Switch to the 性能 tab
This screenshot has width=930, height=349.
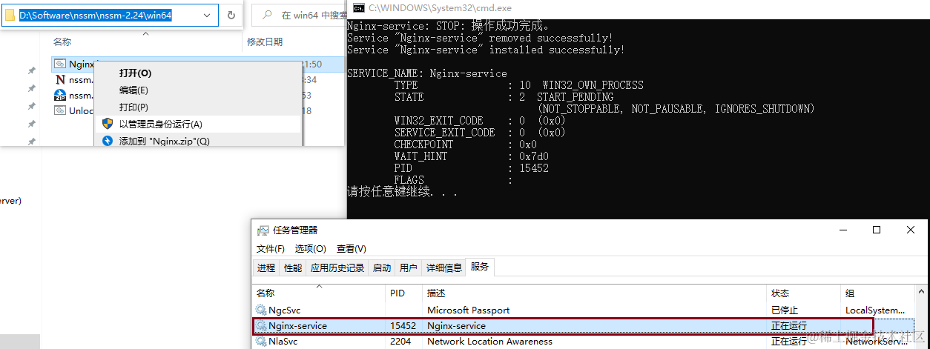pos(293,268)
